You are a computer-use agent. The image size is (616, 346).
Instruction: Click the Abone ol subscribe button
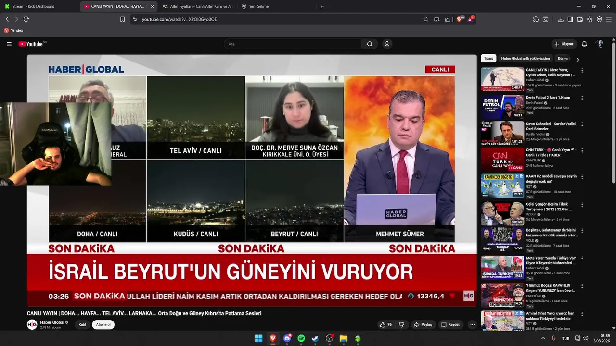point(103,324)
